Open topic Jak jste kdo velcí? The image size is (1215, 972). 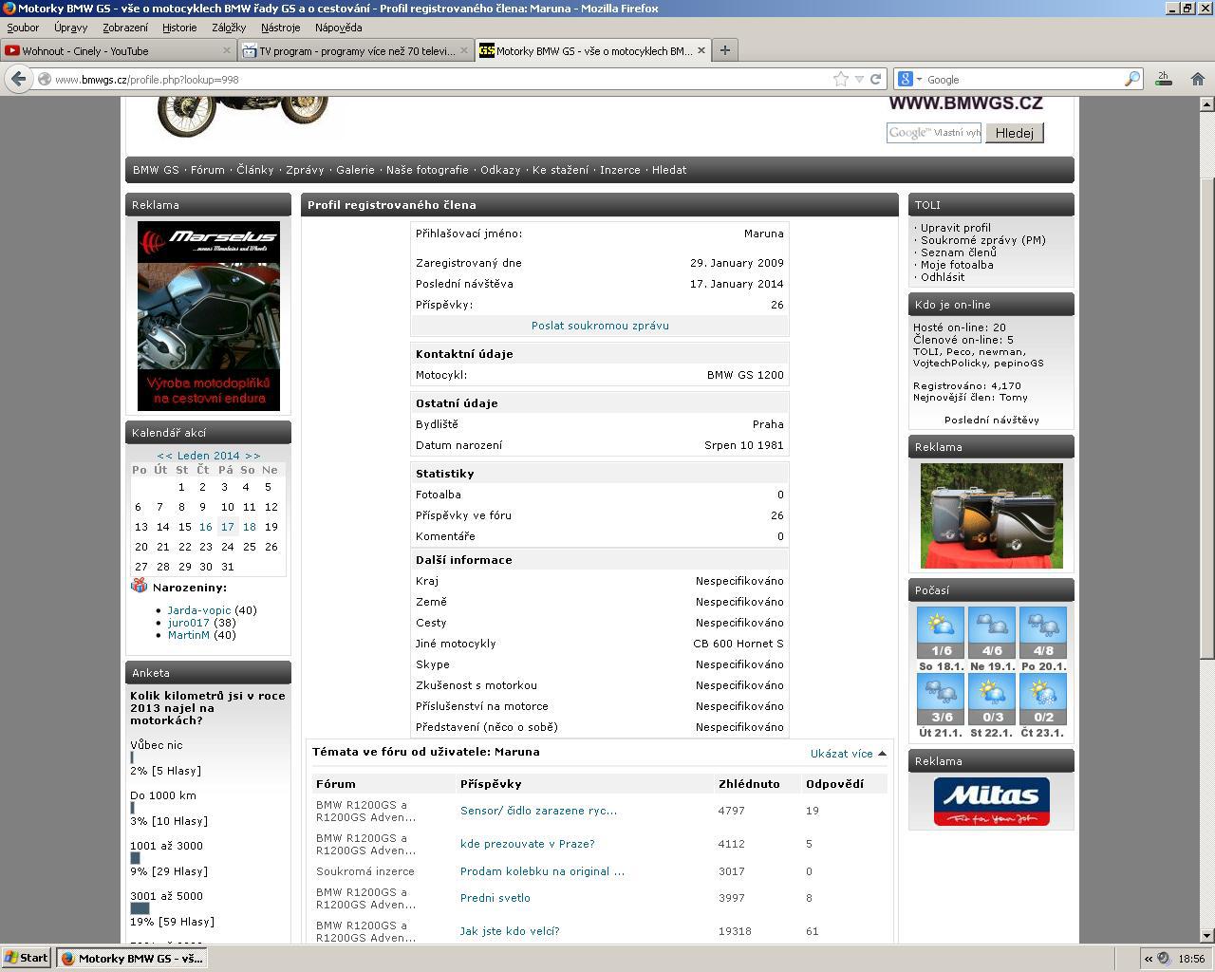(x=510, y=931)
